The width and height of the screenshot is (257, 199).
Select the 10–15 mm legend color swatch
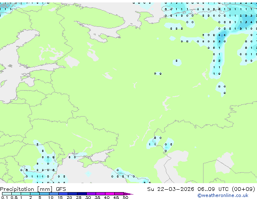(x=54, y=194)
